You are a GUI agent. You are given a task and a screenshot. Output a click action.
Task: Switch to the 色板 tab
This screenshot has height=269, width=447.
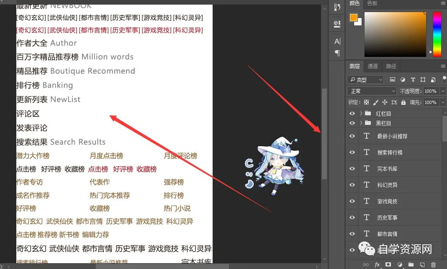coord(372,3)
